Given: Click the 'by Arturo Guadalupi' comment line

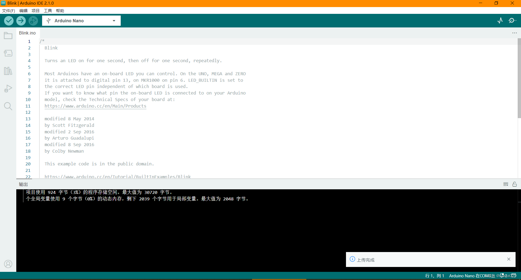Looking at the screenshot, I should pyautogui.click(x=69, y=138).
